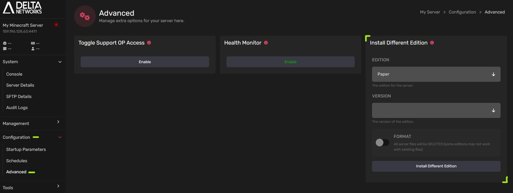Image resolution: width=513 pixels, height=193 pixels.
Task: Click info icon beside Toggle Support OP Access
Action: point(149,43)
